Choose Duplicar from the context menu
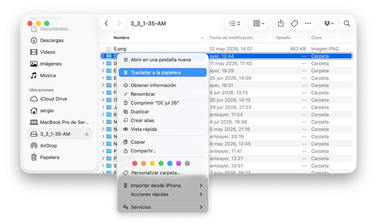This screenshot has width=377, height=223. point(163,112)
